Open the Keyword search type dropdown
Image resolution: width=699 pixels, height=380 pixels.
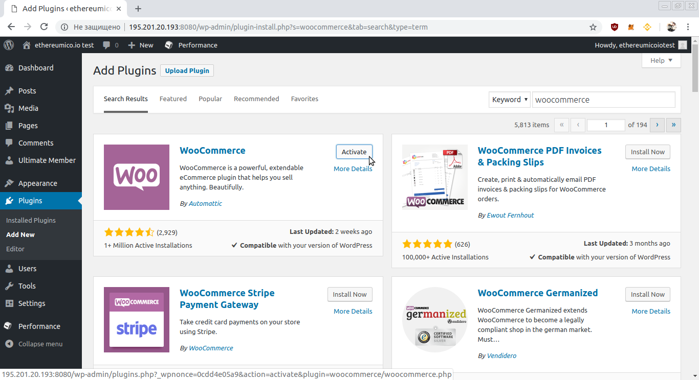point(510,100)
